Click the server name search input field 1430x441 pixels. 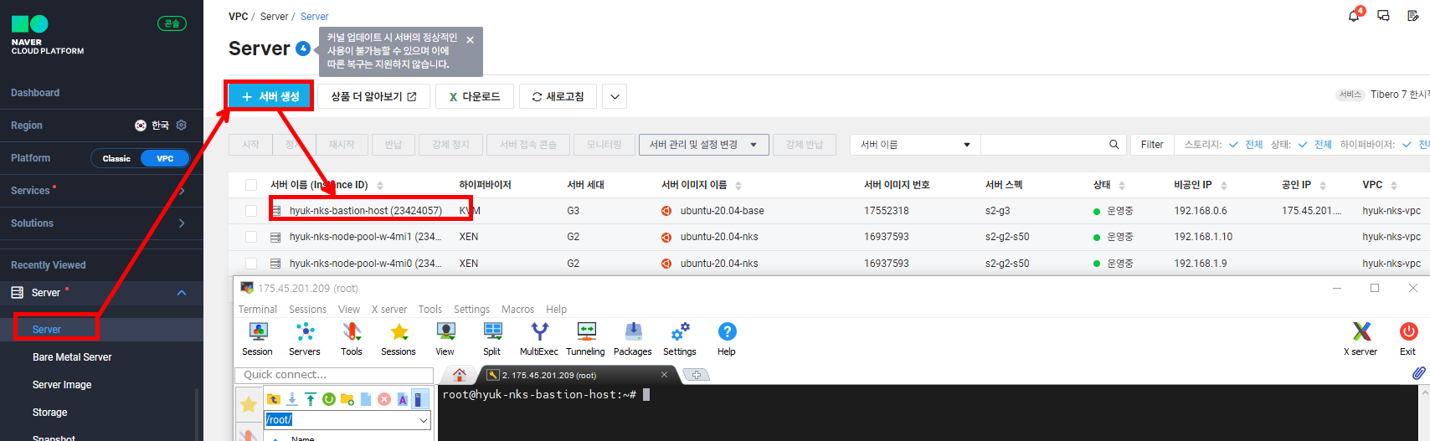1043,145
